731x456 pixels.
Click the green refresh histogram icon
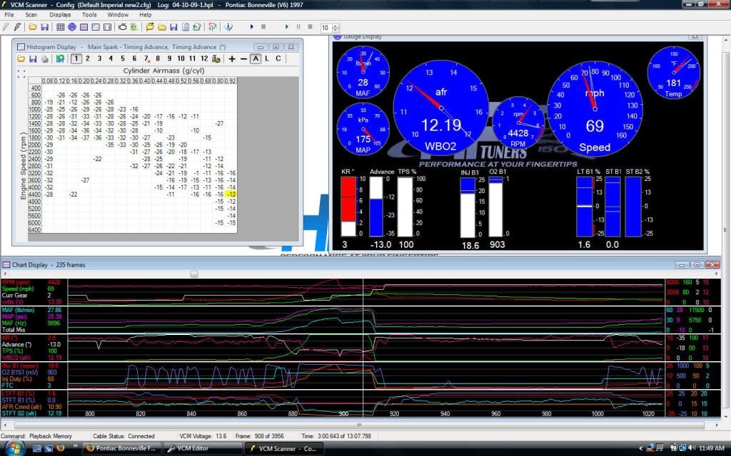(60, 58)
